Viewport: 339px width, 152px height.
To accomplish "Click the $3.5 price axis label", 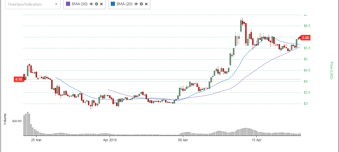I will click(x=307, y=93).
